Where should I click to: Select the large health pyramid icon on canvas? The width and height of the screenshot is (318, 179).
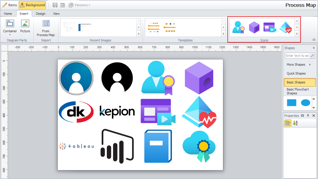coord(199,112)
